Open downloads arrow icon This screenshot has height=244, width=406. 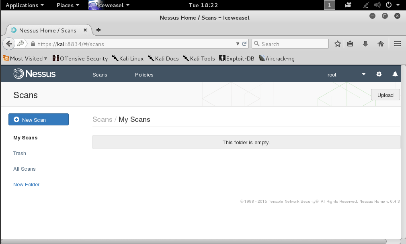(365, 44)
